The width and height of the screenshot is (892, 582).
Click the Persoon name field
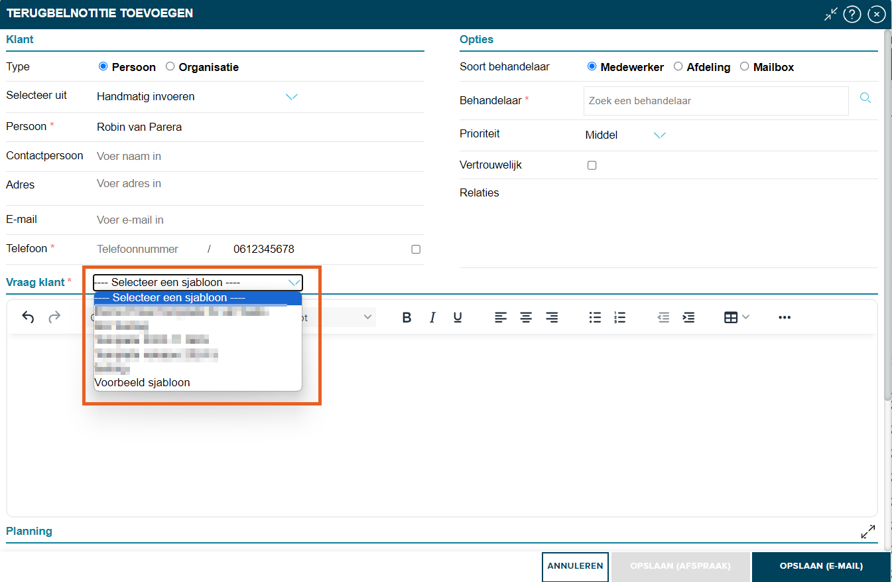tap(259, 127)
